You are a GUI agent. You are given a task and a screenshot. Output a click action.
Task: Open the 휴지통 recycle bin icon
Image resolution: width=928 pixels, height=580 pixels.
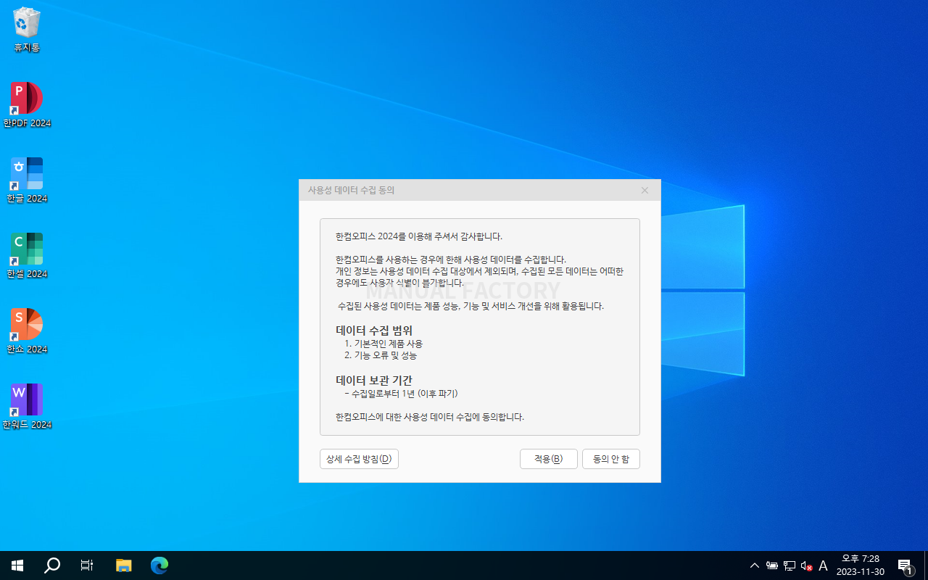click(x=27, y=30)
